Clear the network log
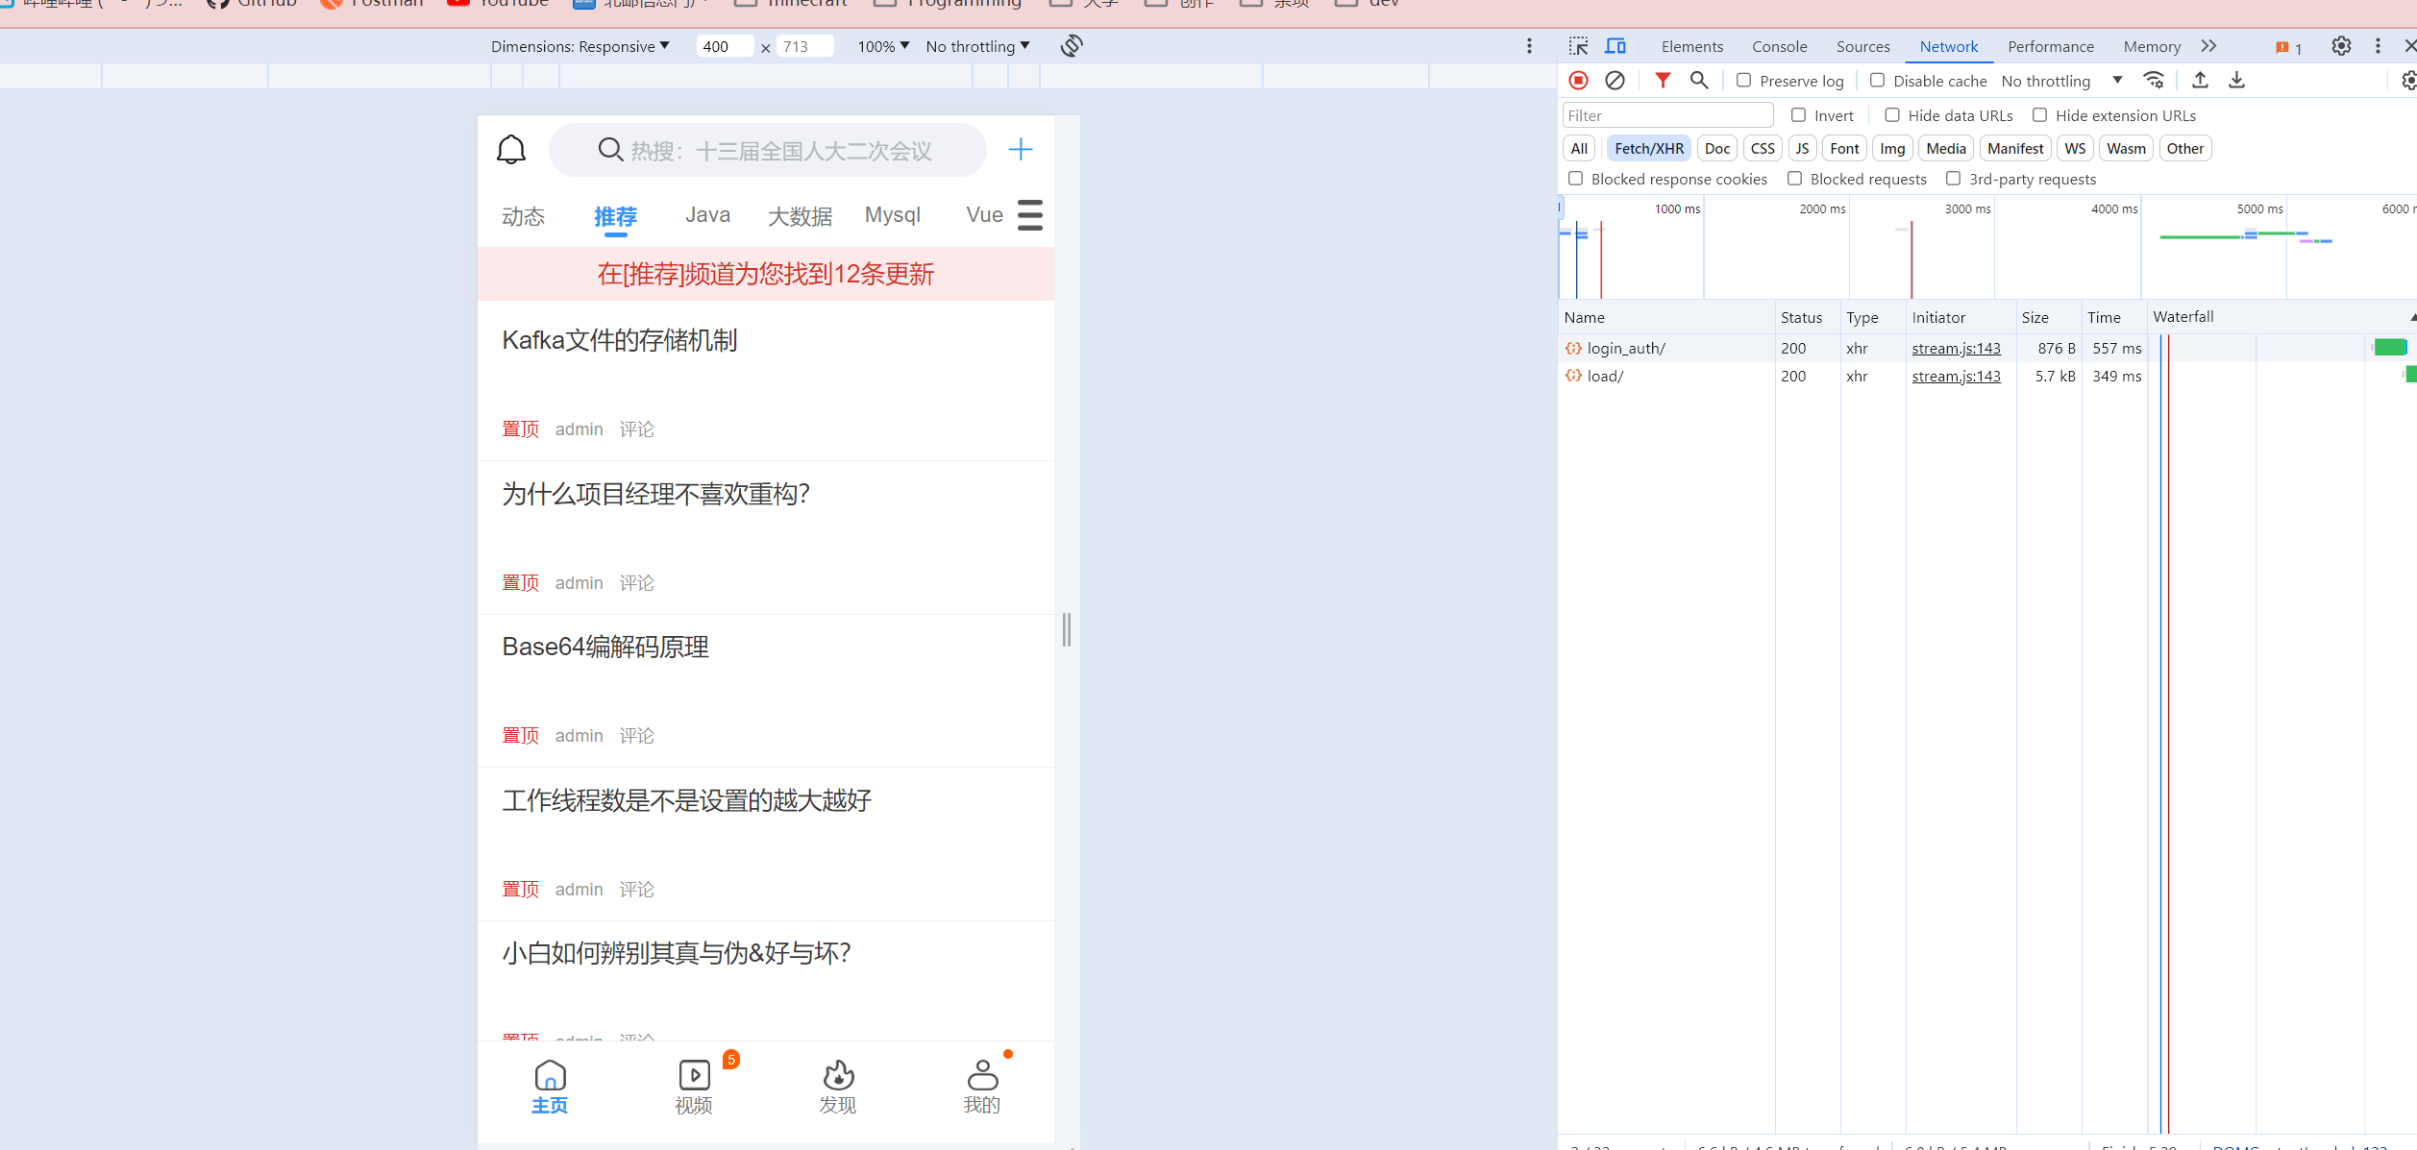Viewport: 2417px width, 1150px height. [1615, 81]
